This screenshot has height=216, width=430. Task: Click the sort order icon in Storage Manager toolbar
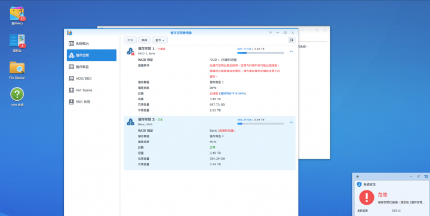point(291,40)
